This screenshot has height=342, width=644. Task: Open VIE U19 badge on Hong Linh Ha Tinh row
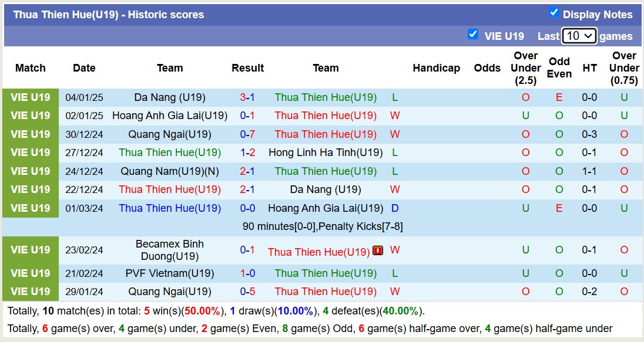point(30,153)
